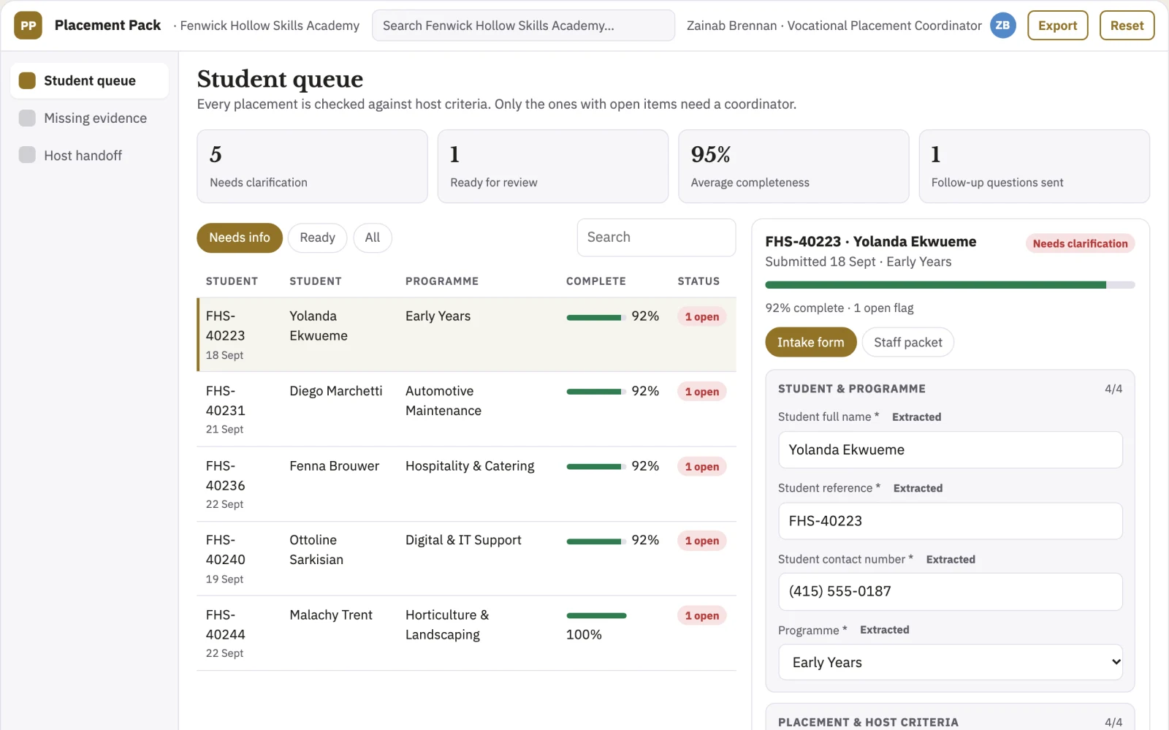Go to the Student queue section

click(89, 80)
